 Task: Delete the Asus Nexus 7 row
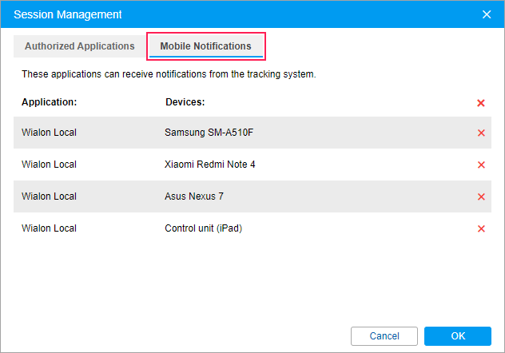pyautogui.click(x=481, y=196)
